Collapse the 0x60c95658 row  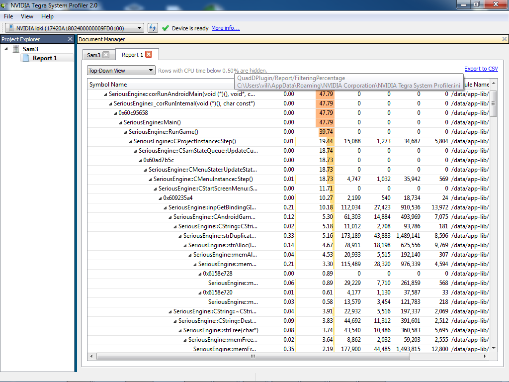(115, 113)
